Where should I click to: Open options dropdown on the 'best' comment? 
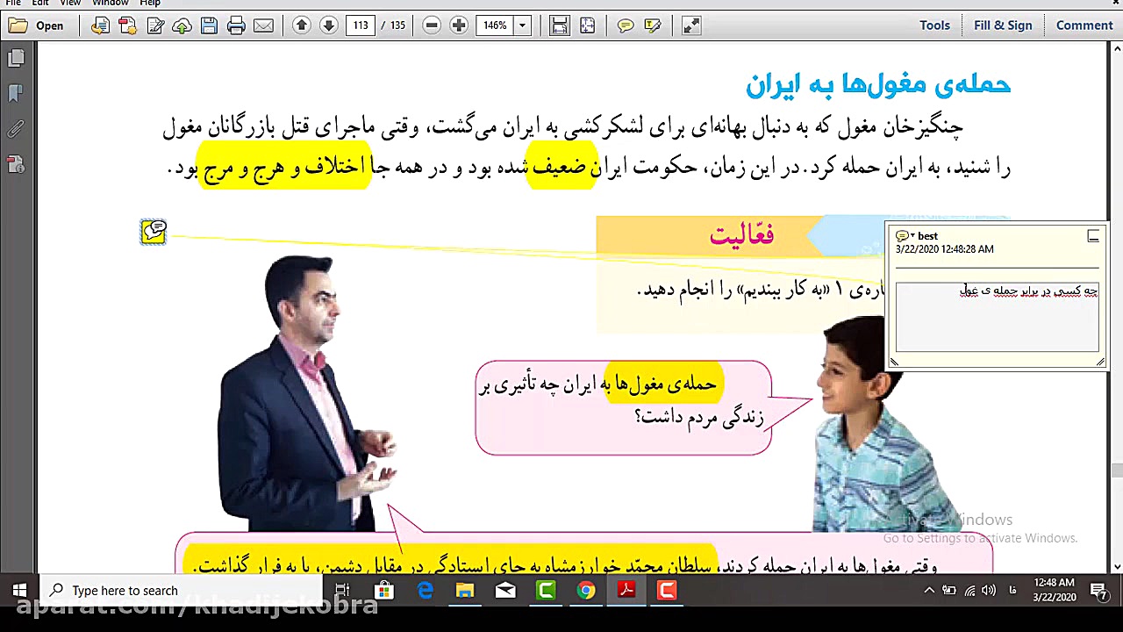coord(912,235)
